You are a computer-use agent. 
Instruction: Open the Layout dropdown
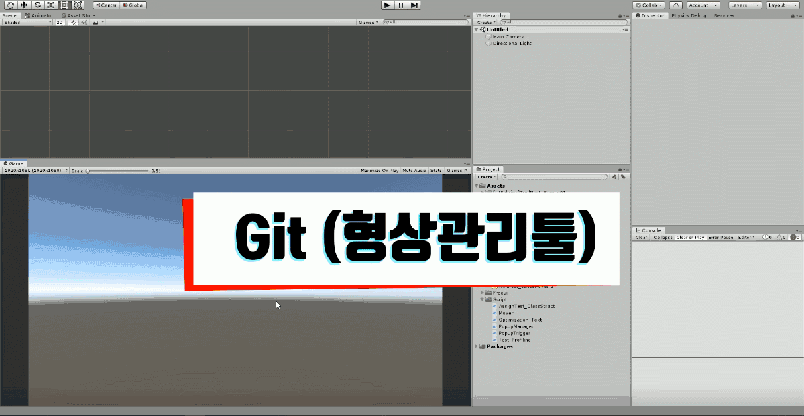click(x=783, y=5)
